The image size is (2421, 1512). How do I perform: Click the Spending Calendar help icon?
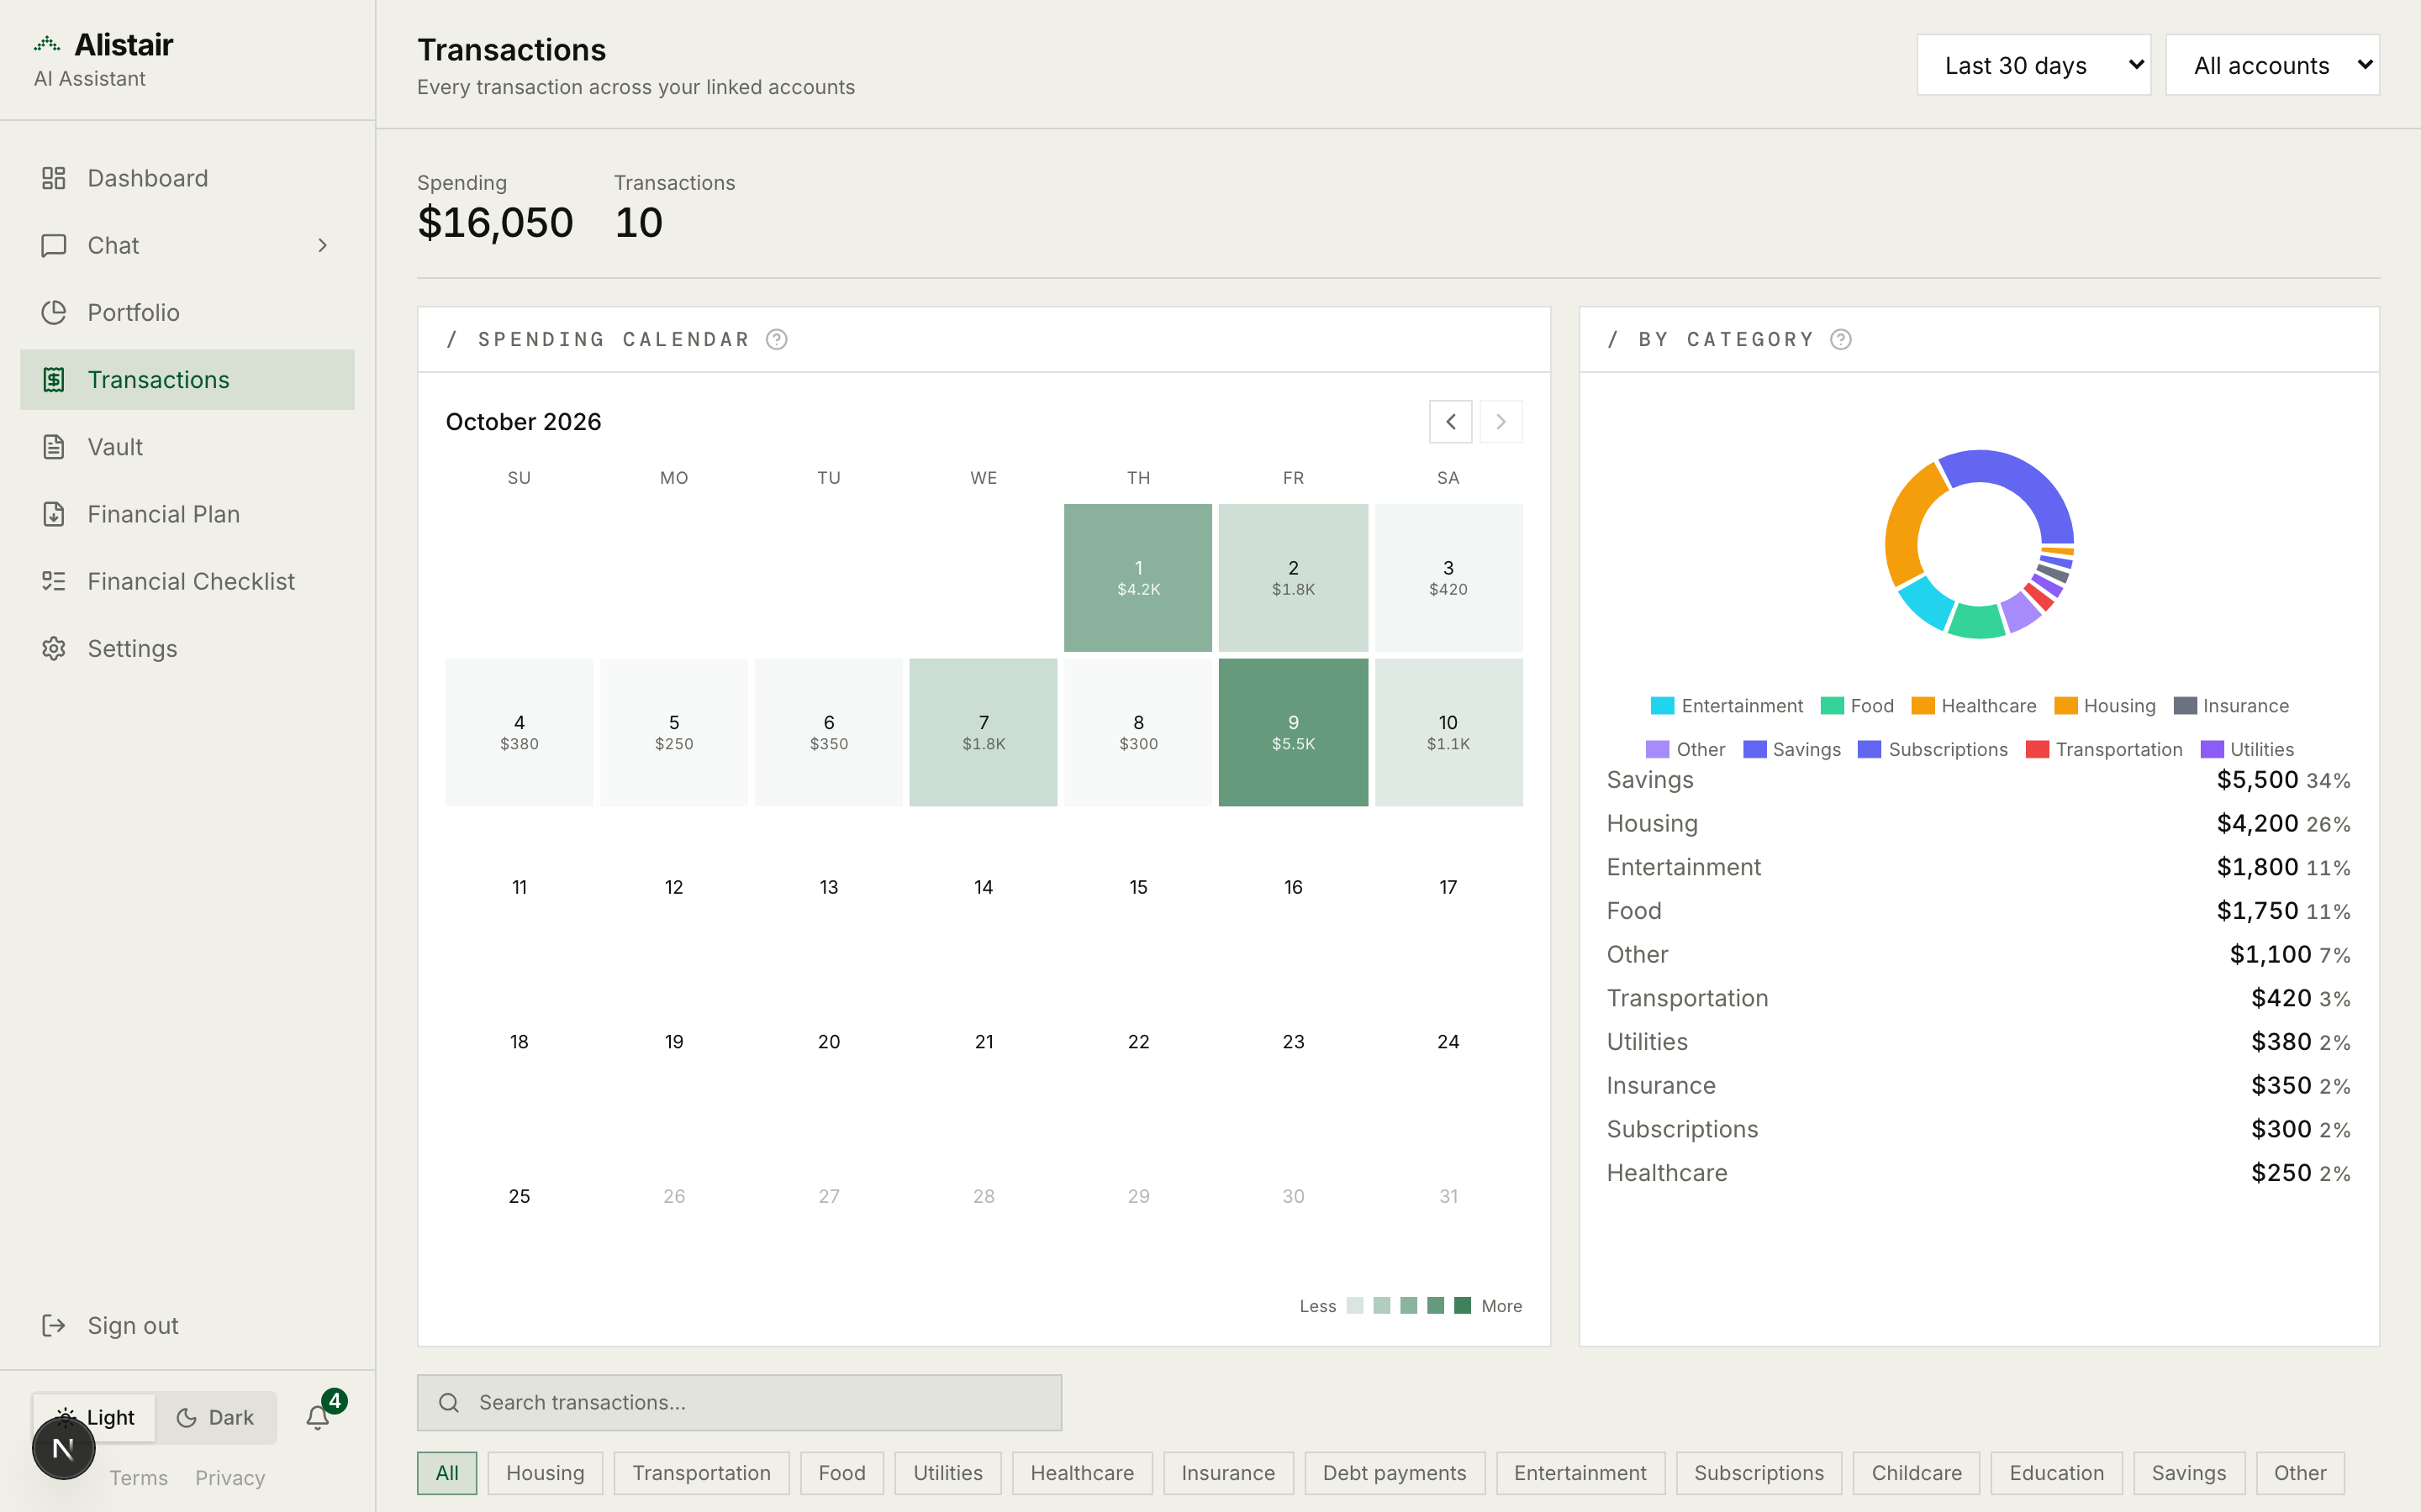(777, 340)
